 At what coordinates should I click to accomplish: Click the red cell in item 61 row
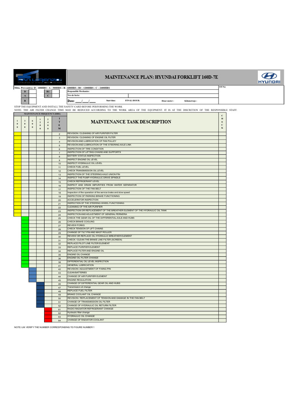click(x=48, y=309)
